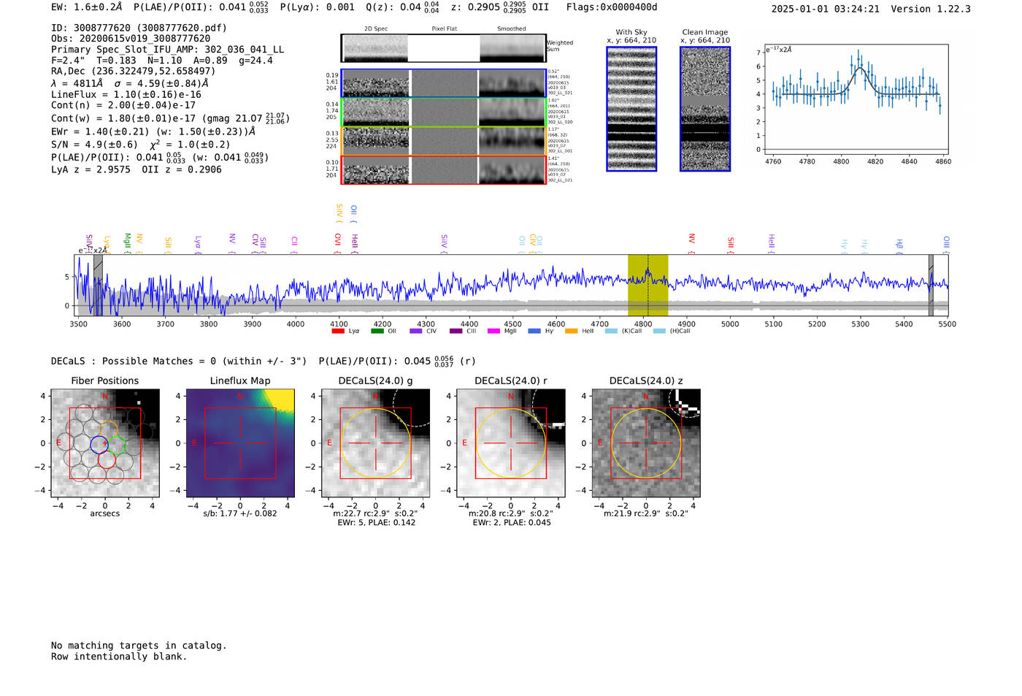
Task: Click the red Lyα legend swatch
Action: (337, 331)
